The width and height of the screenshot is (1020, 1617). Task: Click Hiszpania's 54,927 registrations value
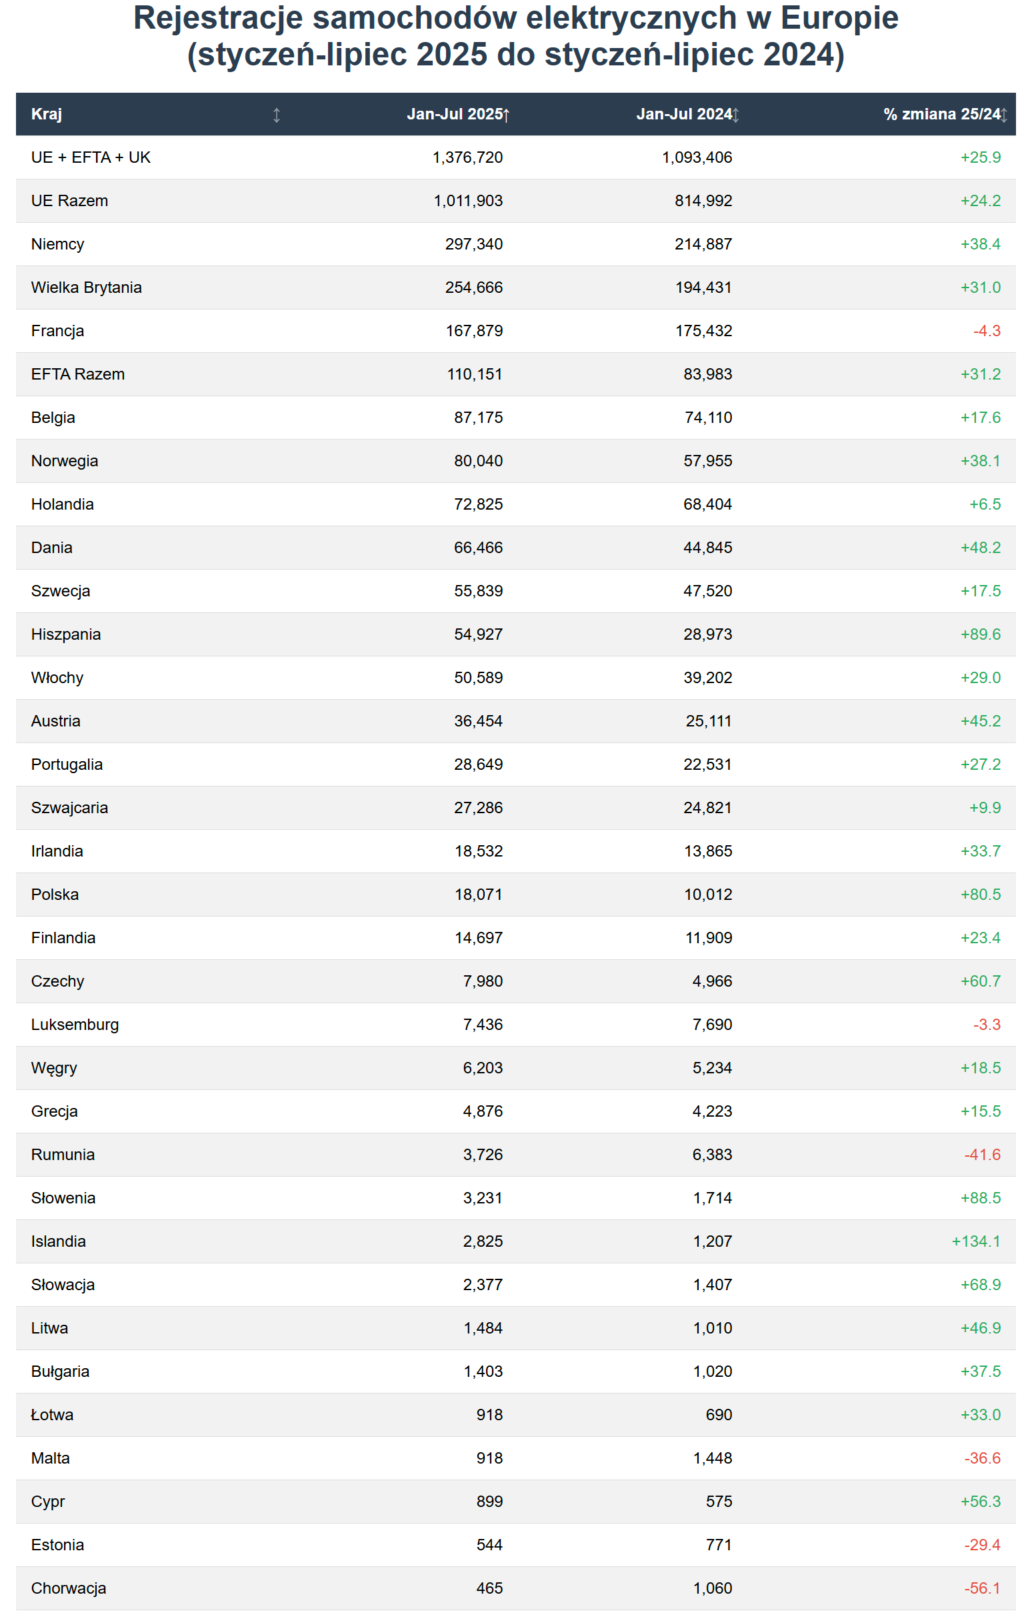(478, 634)
